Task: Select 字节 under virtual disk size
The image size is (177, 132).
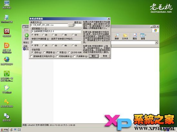Action: (x=33, y=35)
